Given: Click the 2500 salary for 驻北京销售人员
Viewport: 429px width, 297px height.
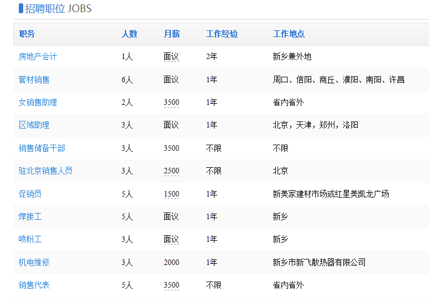Looking at the screenshot, I should point(171,171).
